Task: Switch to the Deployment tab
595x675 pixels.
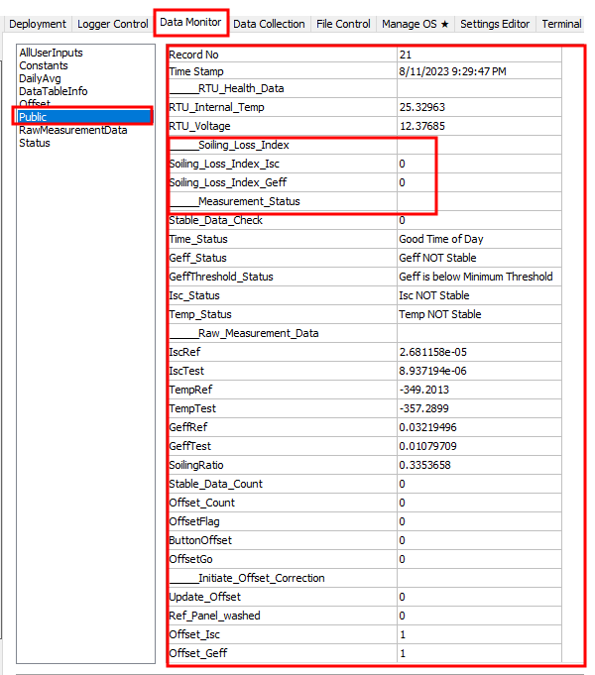Action: (x=38, y=24)
